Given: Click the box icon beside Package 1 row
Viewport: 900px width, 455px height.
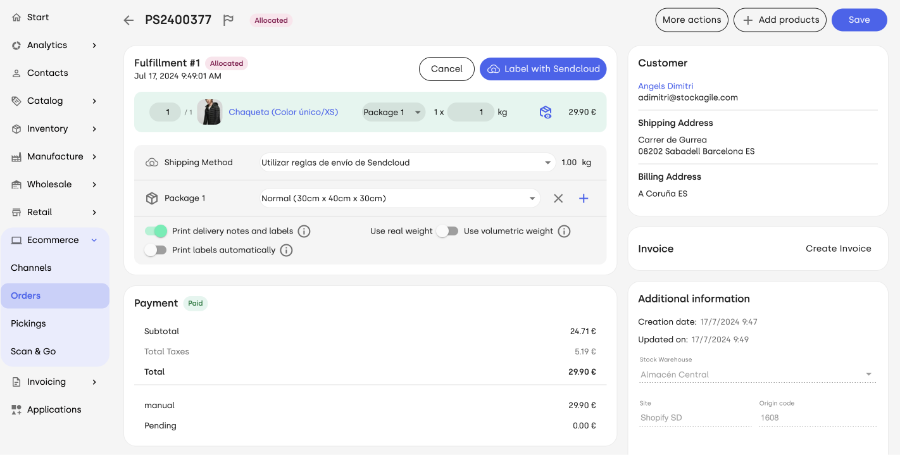Looking at the screenshot, I should coord(152,198).
